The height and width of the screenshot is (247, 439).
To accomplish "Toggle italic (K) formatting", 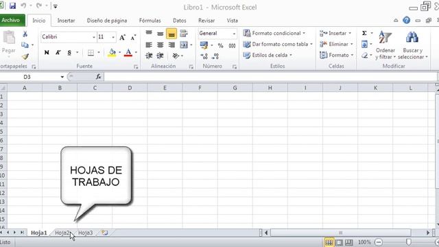I will tap(58, 52).
